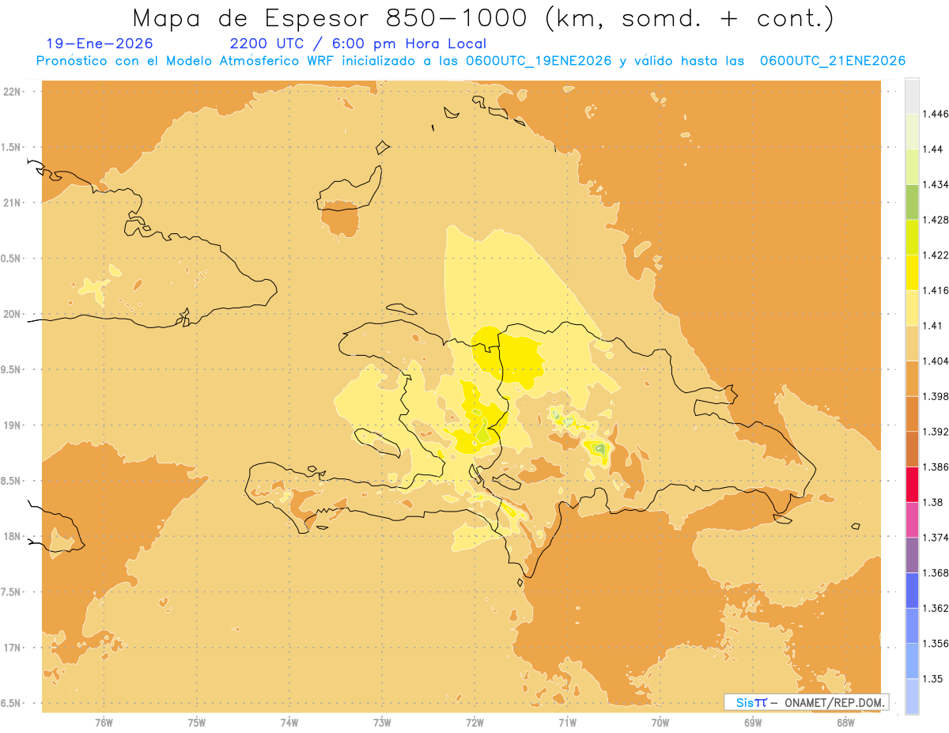This screenshot has height=733, width=949.
Task: Select the time text '2200 UTC / 6:00 pm Hora Local'
Action: click(x=358, y=44)
